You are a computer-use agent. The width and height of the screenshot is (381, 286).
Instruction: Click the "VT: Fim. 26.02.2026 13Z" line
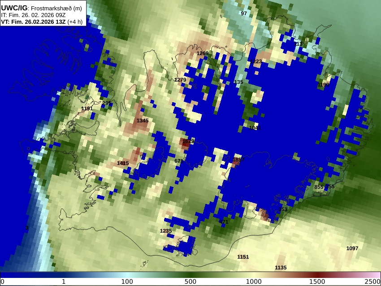[x=33, y=22]
